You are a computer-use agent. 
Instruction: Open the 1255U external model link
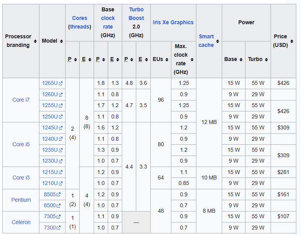pyautogui.click(x=52, y=106)
